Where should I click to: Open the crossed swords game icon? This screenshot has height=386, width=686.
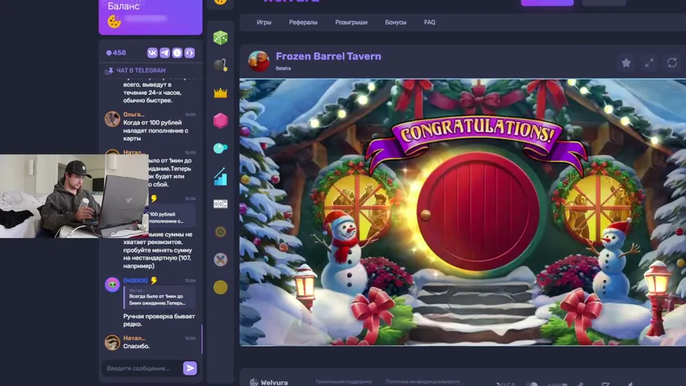[220, 260]
